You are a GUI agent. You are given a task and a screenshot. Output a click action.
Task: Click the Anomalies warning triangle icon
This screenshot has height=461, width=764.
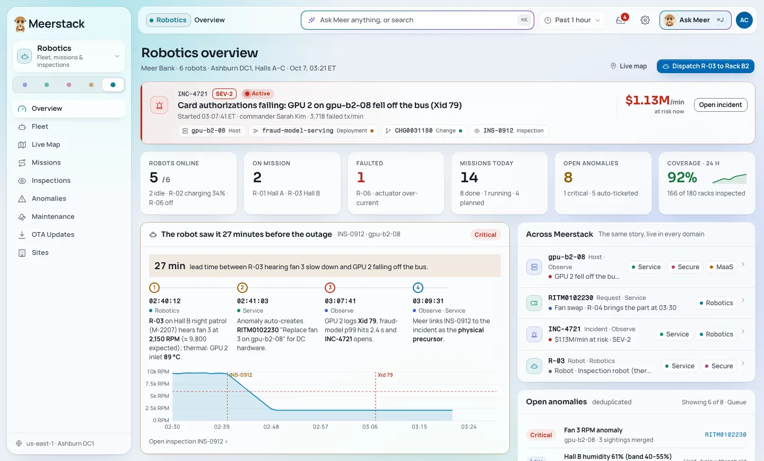pyautogui.click(x=22, y=199)
